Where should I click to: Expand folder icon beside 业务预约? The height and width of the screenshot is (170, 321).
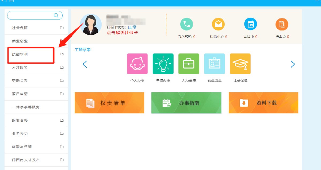pos(62,133)
